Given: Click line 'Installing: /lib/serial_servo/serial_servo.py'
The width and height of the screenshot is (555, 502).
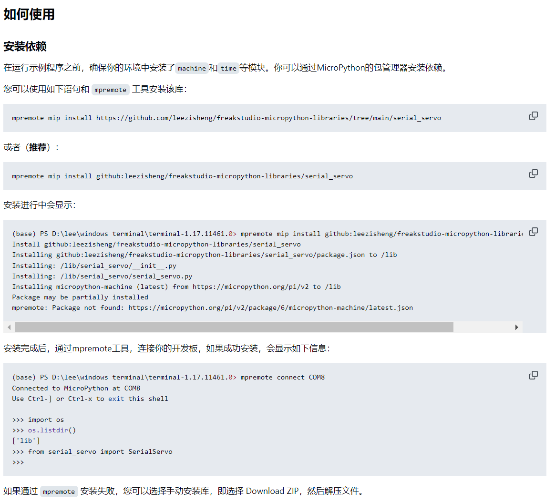Looking at the screenshot, I should pos(102,276).
